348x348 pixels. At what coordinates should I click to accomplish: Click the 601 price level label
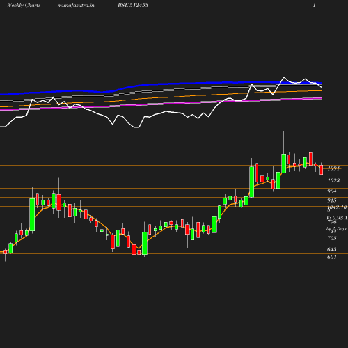(332, 257)
